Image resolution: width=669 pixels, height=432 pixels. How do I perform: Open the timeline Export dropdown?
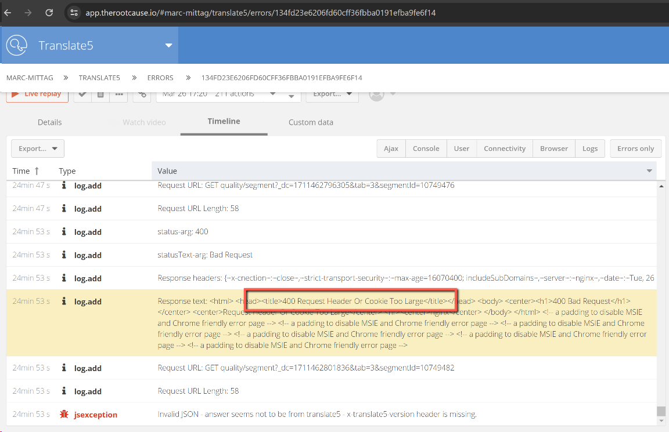pyautogui.click(x=38, y=148)
